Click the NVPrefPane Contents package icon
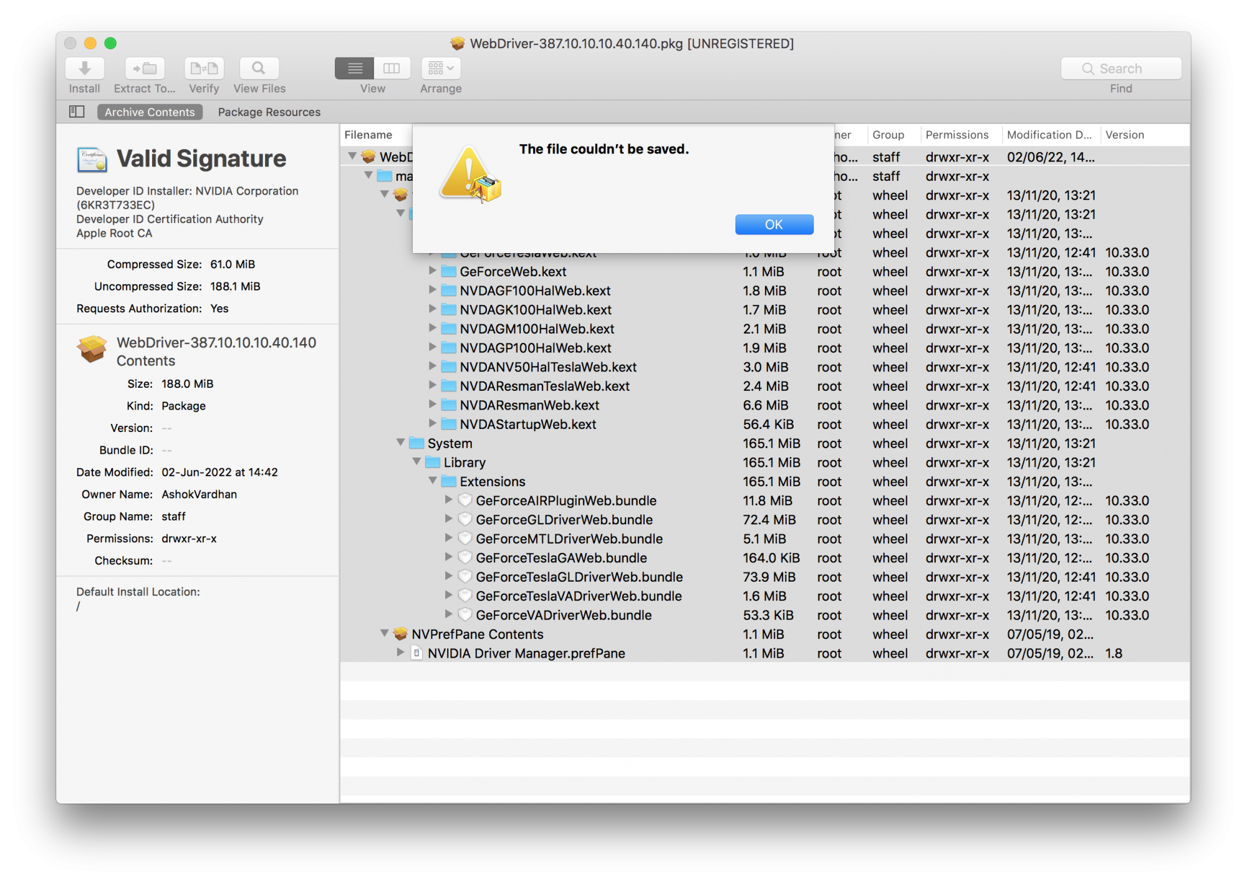1247x884 pixels. [x=400, y=634]
